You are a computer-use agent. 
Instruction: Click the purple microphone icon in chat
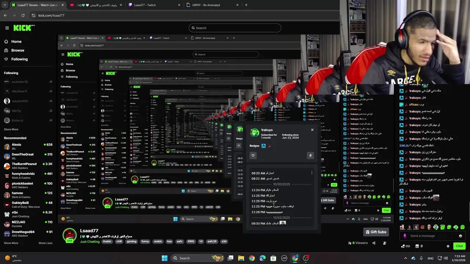point(405,236)
